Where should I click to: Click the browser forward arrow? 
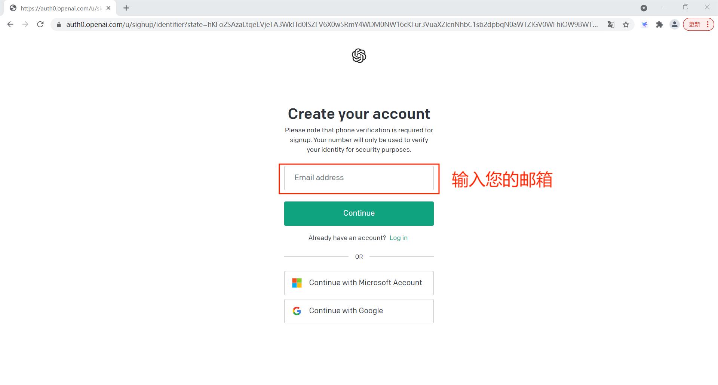25,24
